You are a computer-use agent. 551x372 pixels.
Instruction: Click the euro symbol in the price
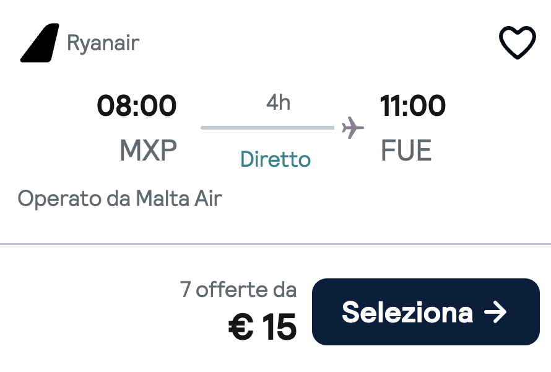pos(241,327)
